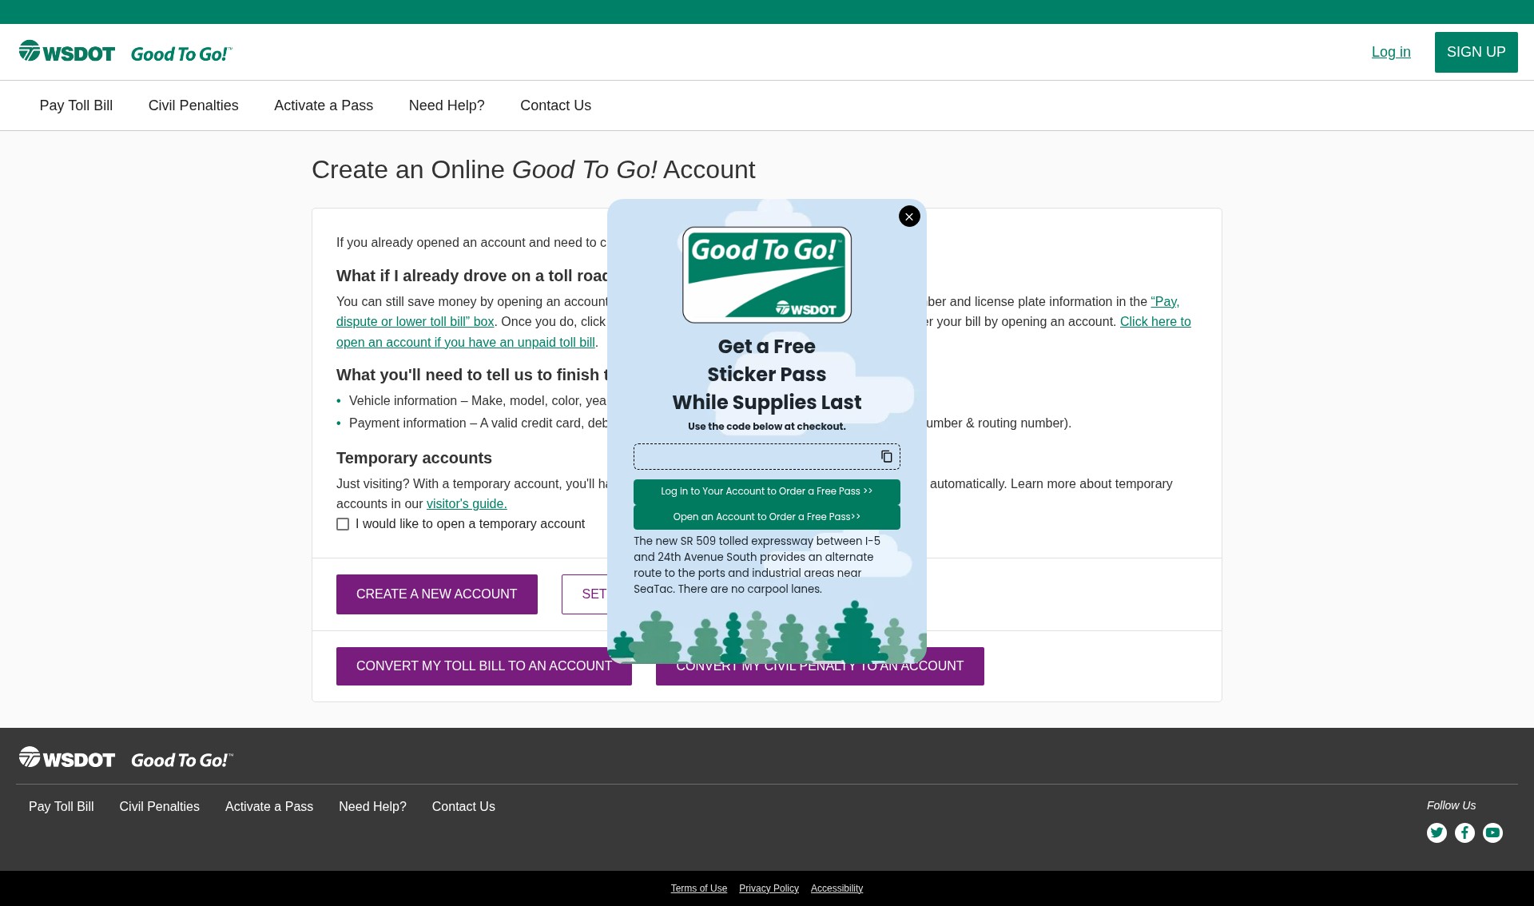
Task: Click "I would like to open a temporary account" label
Action: point(470,524)
